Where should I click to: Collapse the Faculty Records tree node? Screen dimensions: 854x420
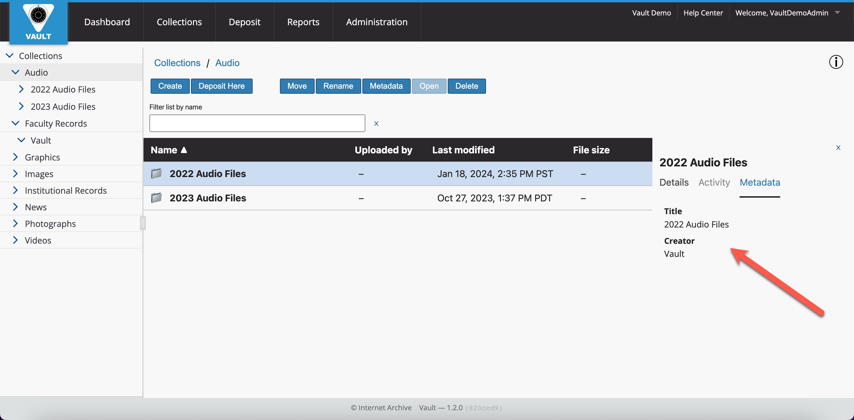[x=15, y=123]
